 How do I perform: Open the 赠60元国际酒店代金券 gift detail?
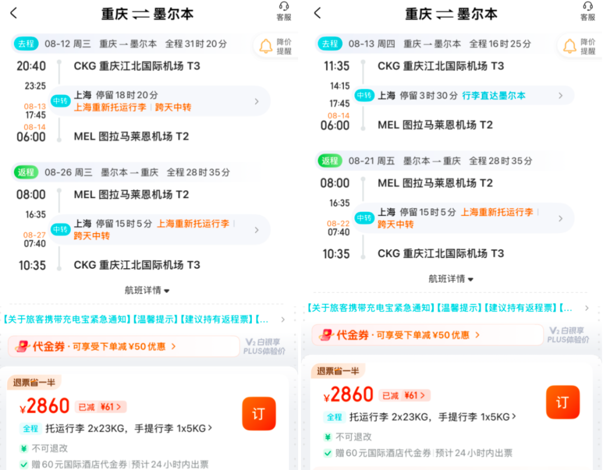tap(100, 463)
